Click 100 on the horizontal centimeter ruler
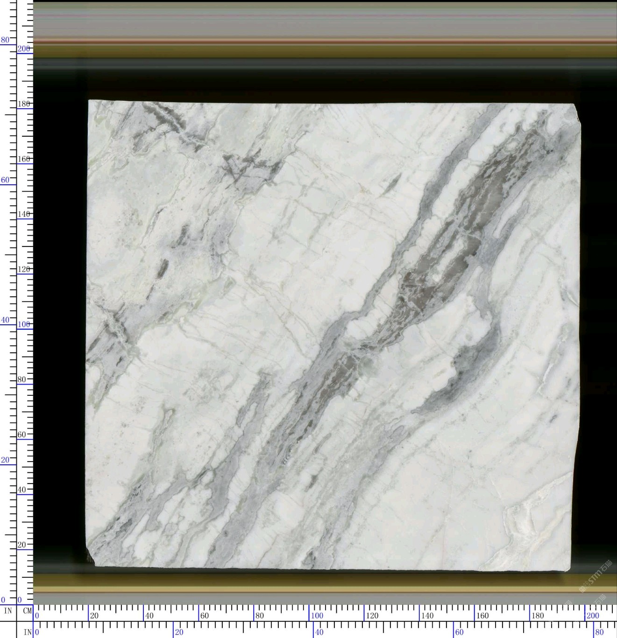The height and width of the screenshot is (638, 617). click(317, 616)
